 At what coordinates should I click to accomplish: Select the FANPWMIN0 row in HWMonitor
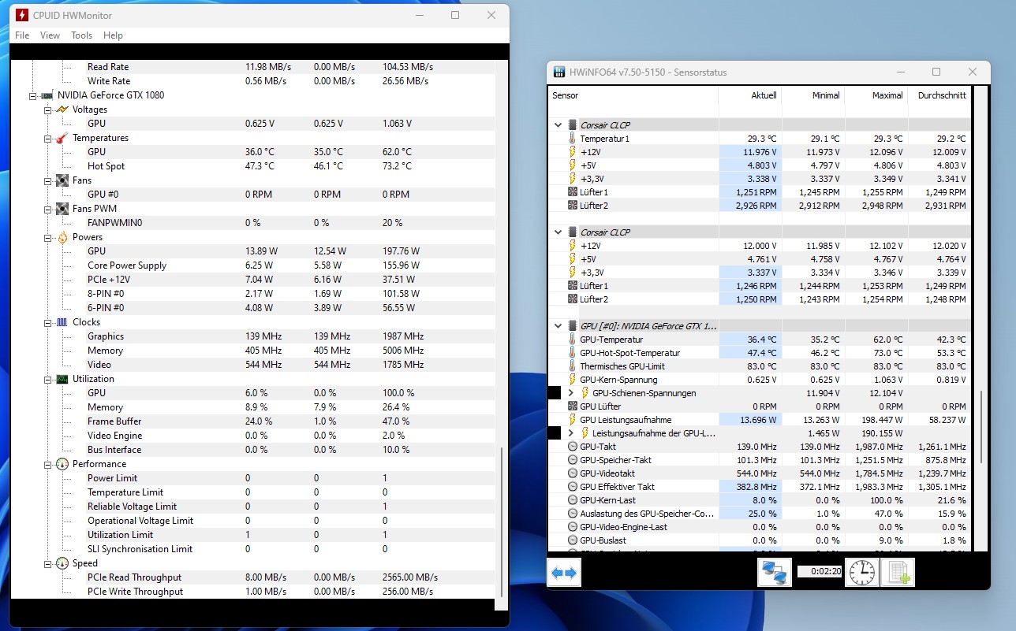pyautogui.click(x=289, y=223)
